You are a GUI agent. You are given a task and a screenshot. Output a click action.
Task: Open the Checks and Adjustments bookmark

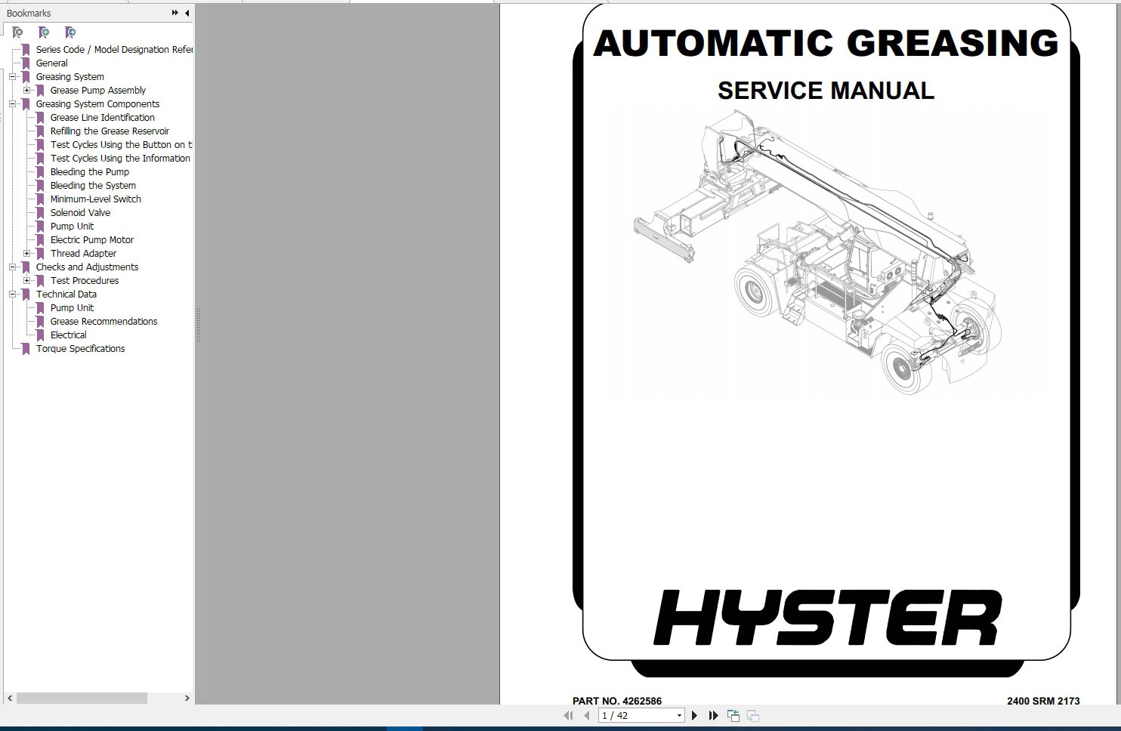(x=88, y=267)
